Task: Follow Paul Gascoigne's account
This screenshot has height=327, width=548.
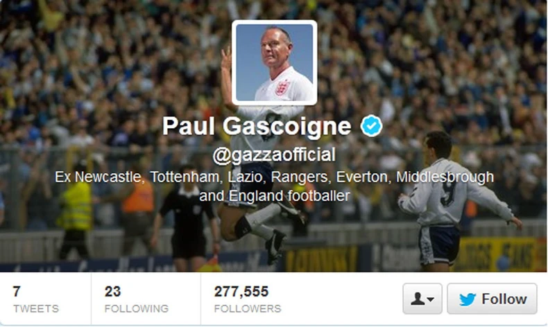Action: [492, 299]
